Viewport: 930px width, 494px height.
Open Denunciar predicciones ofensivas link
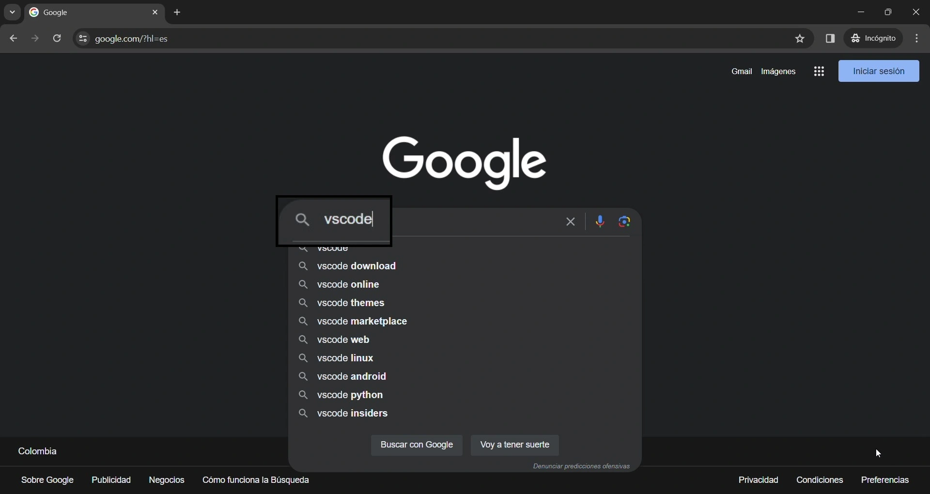(x=582, y=466)
